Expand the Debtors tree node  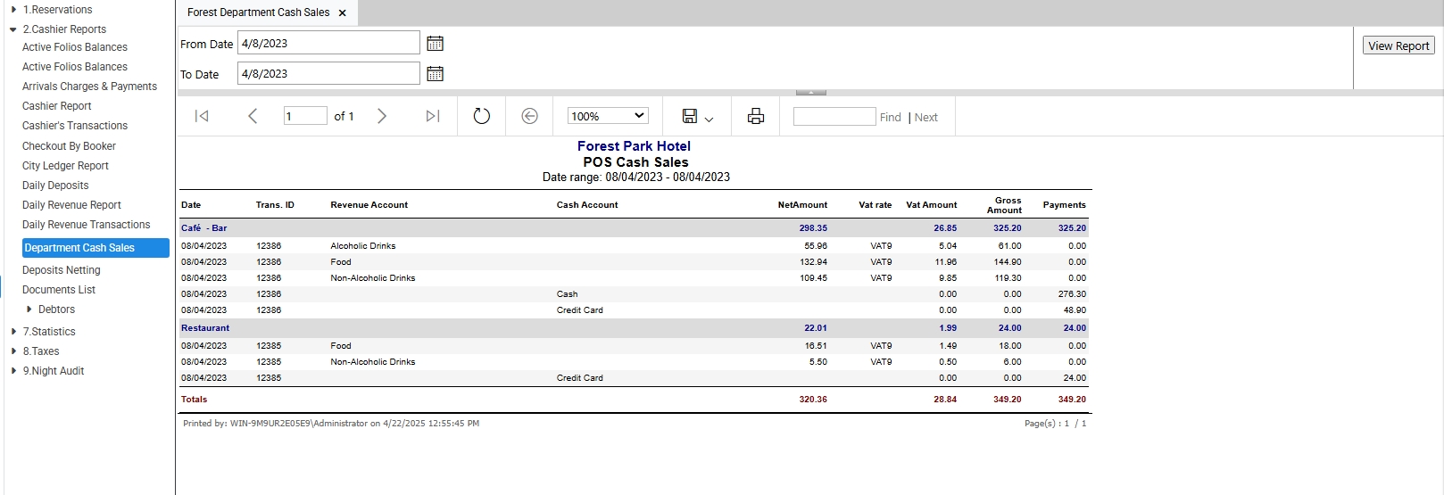coord(29,309)
